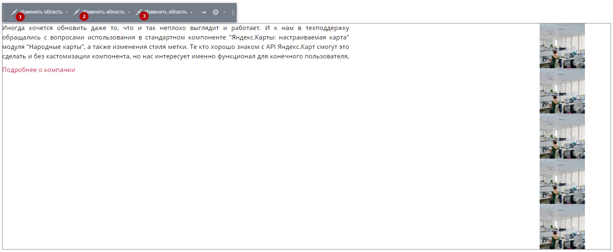Select the third office photo thumbnail from top

pos(562,136)
